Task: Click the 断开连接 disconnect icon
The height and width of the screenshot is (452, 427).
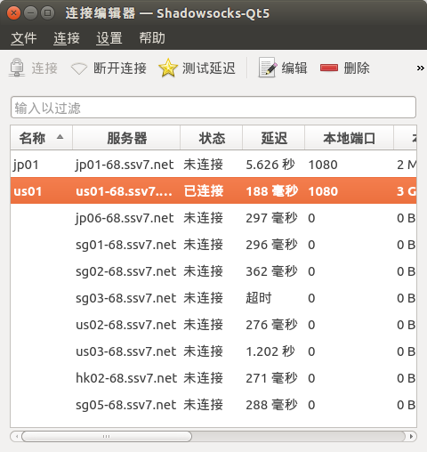Action: (x=79, y=69)
